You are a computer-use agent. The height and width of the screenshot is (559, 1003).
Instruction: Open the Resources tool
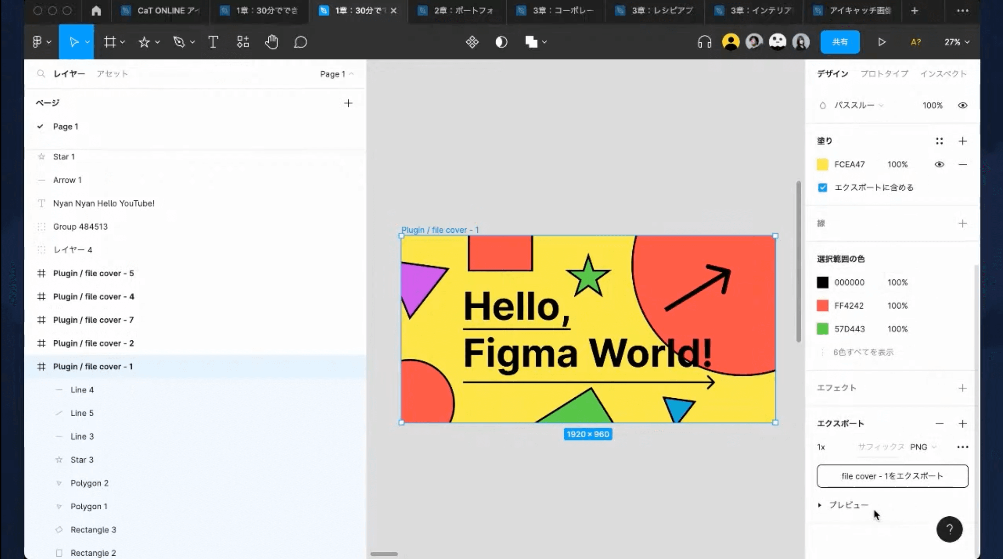tap(243, 42)
